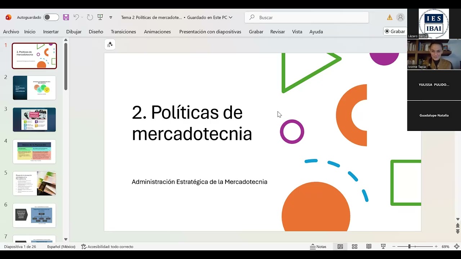Viewport: 461px width, 259px height.
Task: Click Ivonne Tapia's video tile
Action: [434, 54]
